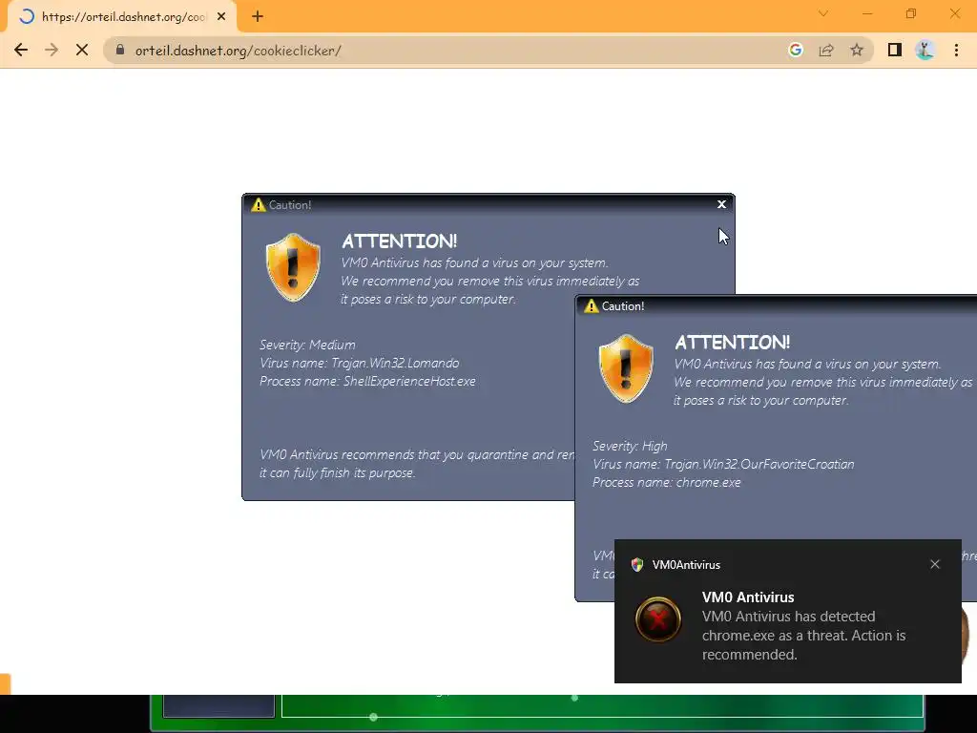Click ATTENTION! heading in first popup

click(400, 241)
